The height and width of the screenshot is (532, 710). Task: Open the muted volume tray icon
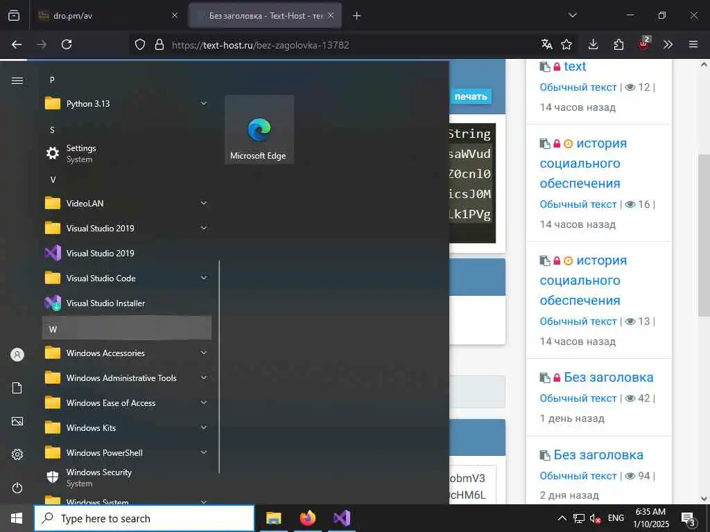click(x=596, y=519)
